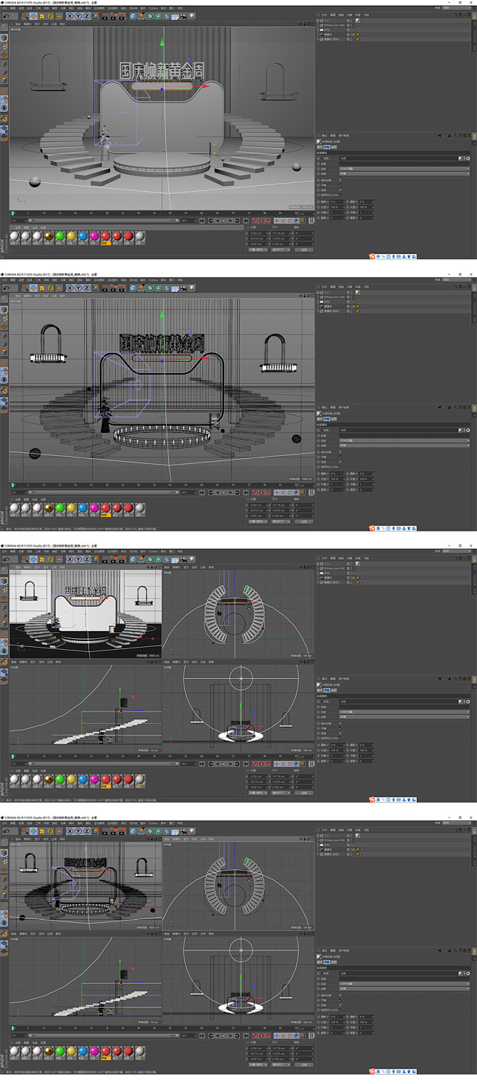Click Sogou input S logo under shaded single-view window
Image resolution: width=477 pixels, height=1084 pixels.
[x=372, y=256]
